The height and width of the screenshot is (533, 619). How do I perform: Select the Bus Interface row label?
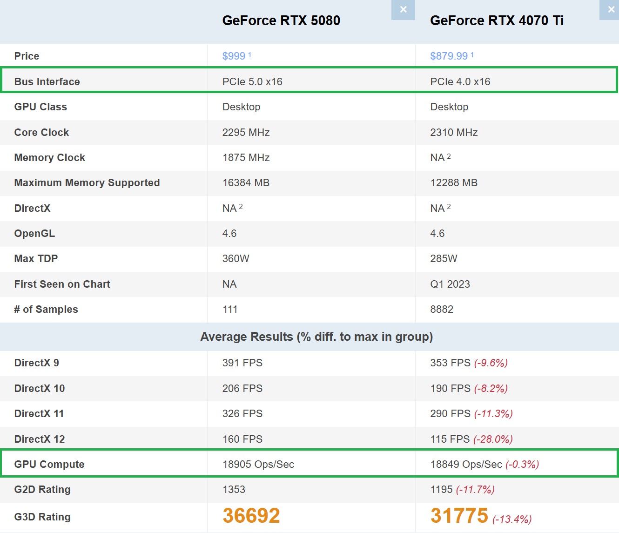click(47, 81)
